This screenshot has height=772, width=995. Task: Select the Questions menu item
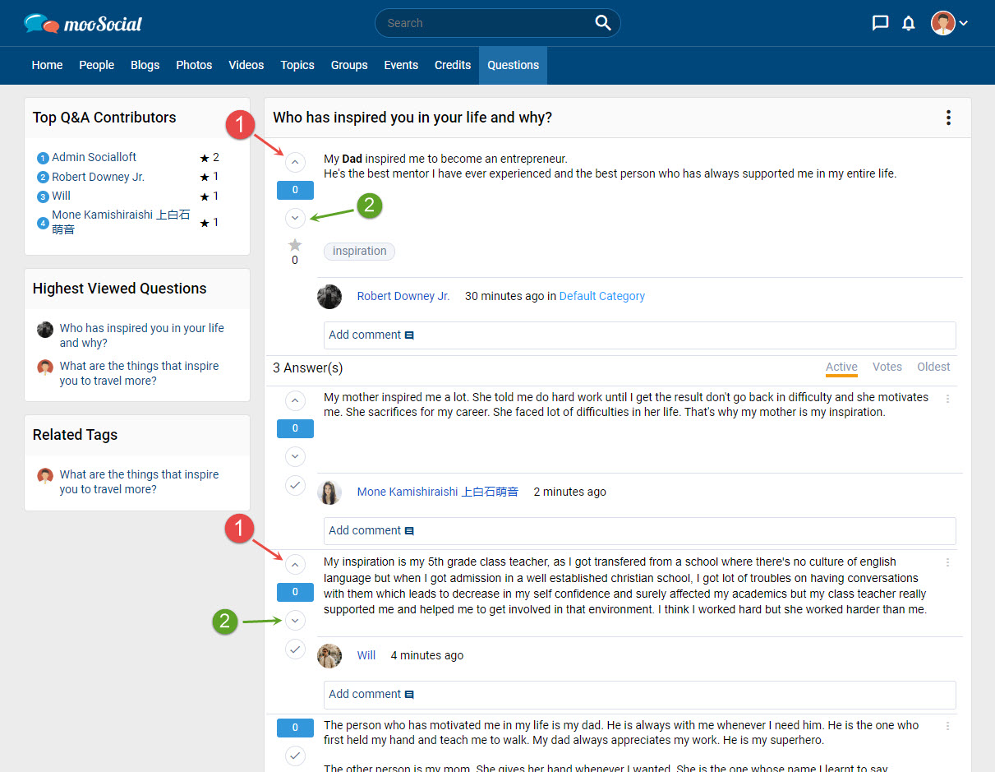click(513, 65)
